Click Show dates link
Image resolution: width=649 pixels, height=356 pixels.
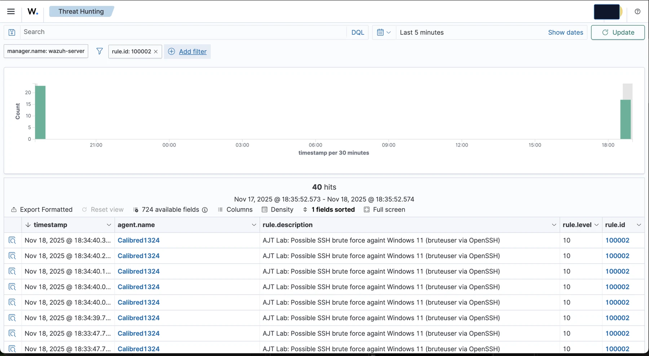click(565, 32)
